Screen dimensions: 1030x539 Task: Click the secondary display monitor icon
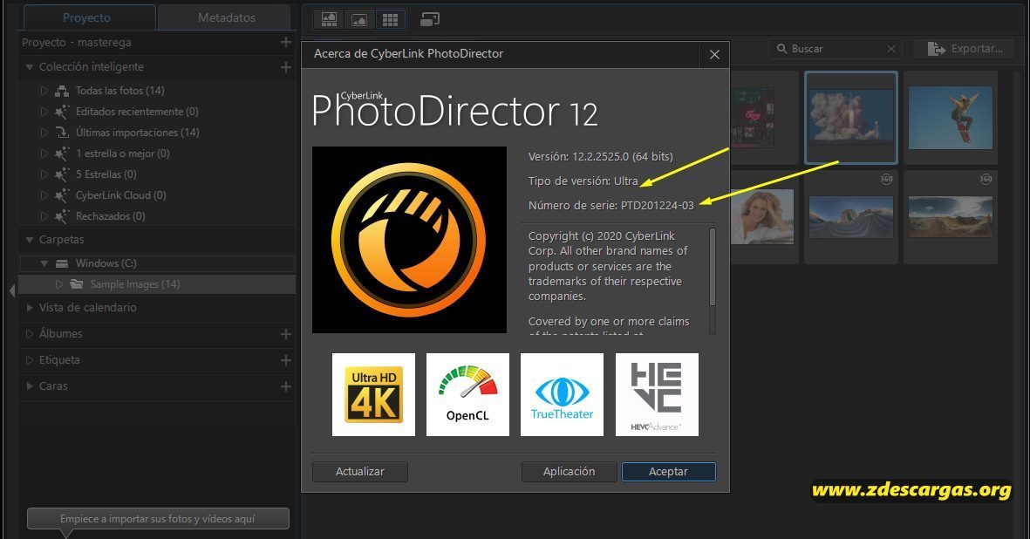click(x=430, y=20)
